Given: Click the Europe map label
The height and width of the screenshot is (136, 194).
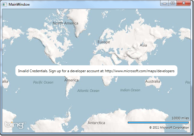Looking at the screenshot, I should tap(104, 42).
